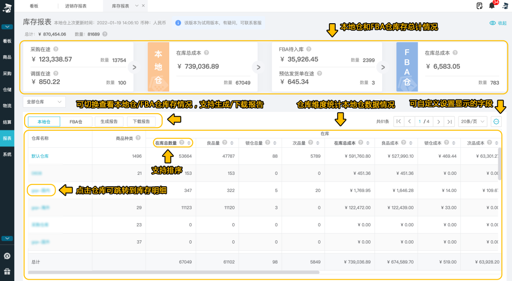Viewport: 512px width, 281px height.
Task: Open 系统 in sidebar menu
Action: (x=7, y=154)
